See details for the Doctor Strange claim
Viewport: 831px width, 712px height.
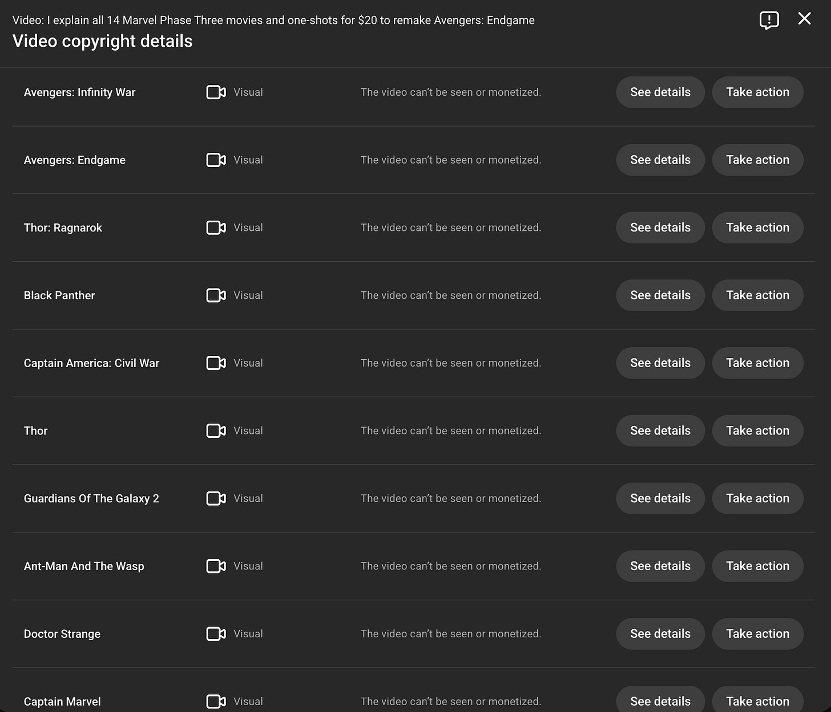[660, 634]
